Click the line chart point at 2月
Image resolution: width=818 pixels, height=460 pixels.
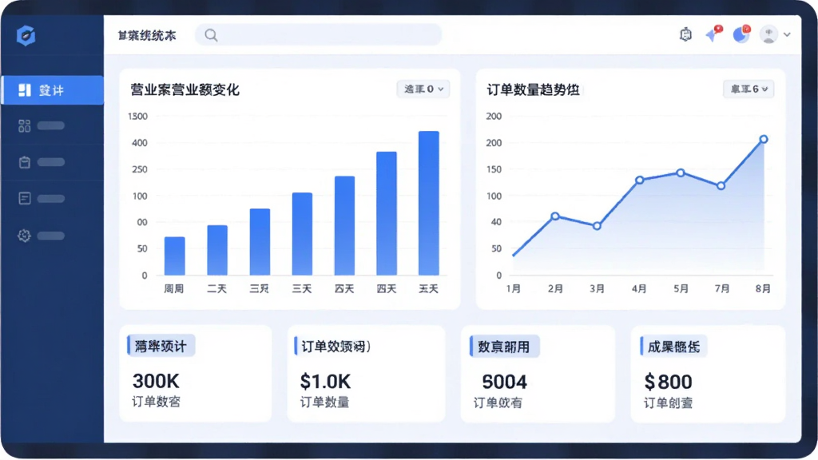point(555,216)
